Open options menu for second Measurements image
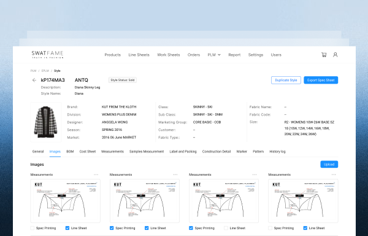The width and height of the screenshot is (368, 236). [175, 175]
